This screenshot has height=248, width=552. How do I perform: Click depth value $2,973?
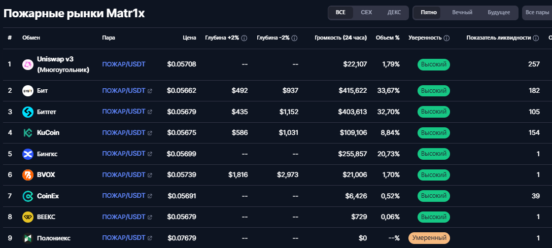tap(288, 175)
